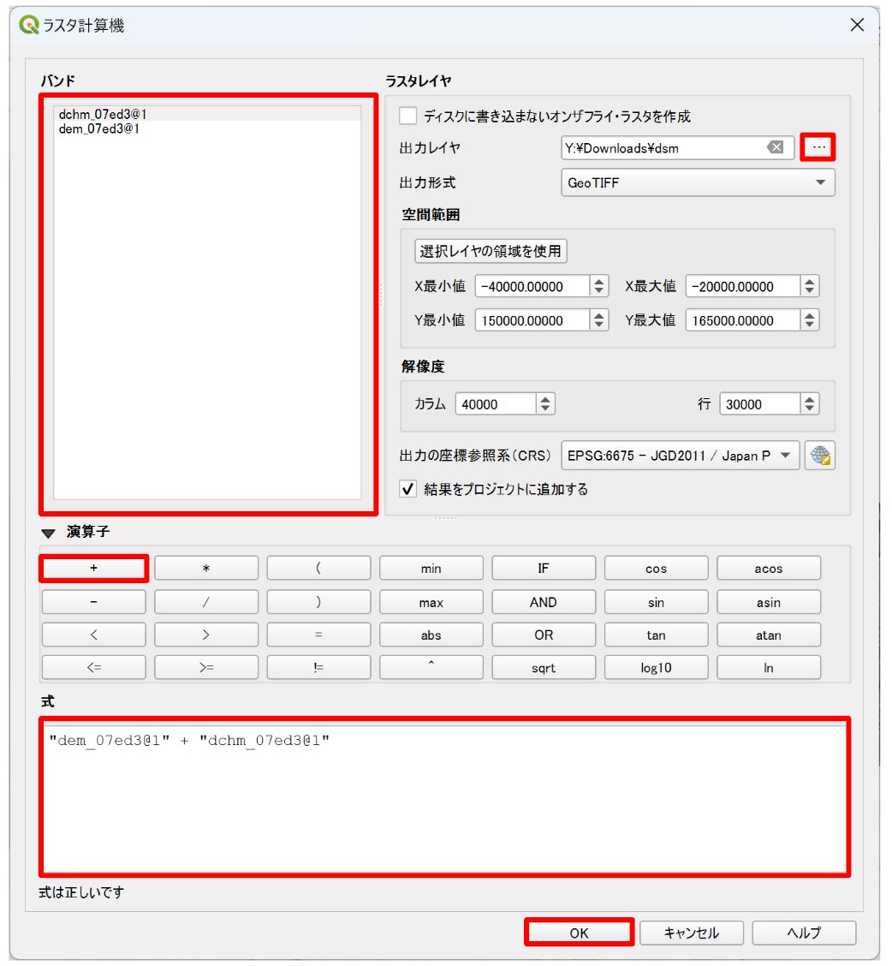Insert the min function
Screen dimensions: 892x966
click(x=431, y=568)
